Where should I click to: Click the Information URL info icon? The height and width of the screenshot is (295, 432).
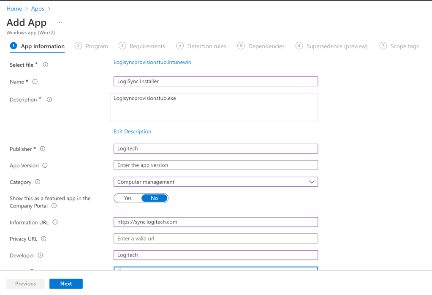55,222
